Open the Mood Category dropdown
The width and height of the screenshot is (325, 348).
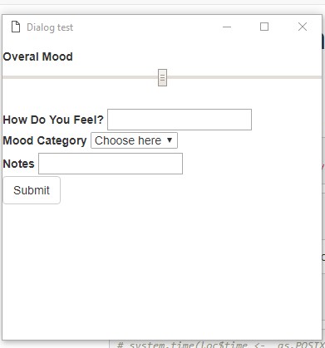tap(134, 140)
